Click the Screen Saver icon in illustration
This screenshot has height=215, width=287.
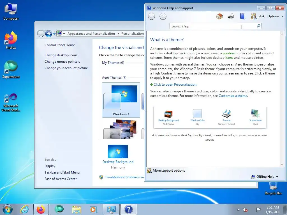click(x=255, y=114)
